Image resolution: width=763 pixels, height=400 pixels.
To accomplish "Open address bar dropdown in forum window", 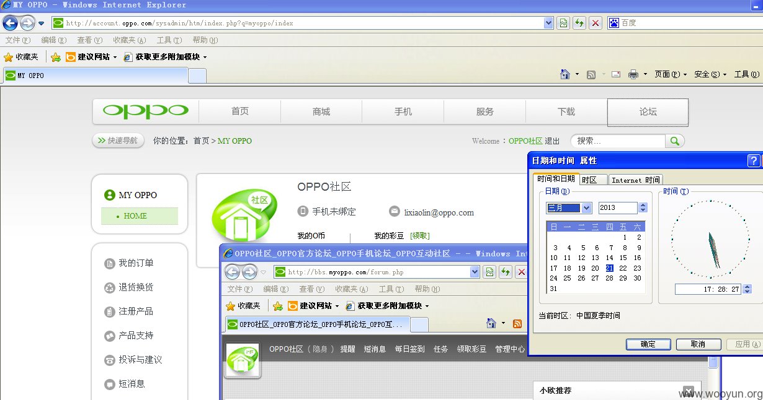I will pyautogui.click(x=475, y=272).
